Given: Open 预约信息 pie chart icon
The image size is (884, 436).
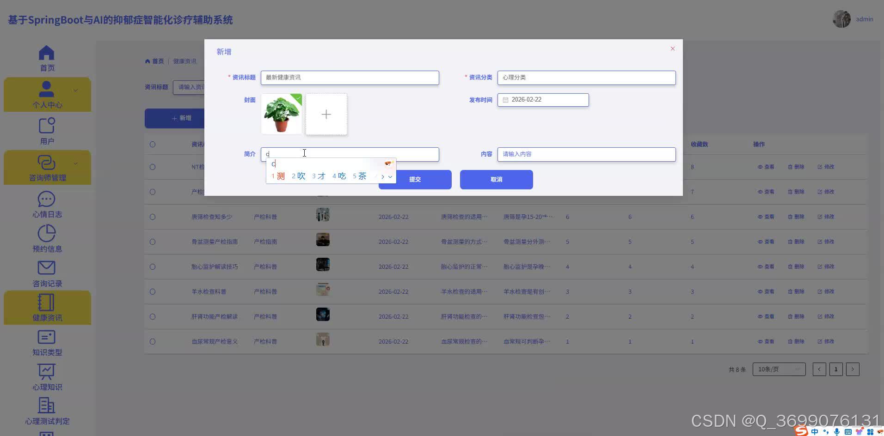Looking at the screenshot, I should tap(47, 233).
